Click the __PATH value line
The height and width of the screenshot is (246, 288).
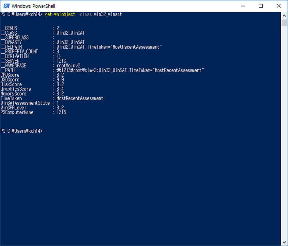click(130, 70)
